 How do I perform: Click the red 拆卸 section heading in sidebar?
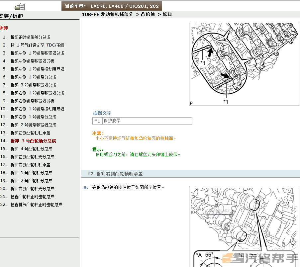pyautogui.click(x=4, y=28)
